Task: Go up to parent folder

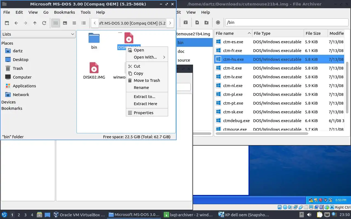Action: click(35, 23)
